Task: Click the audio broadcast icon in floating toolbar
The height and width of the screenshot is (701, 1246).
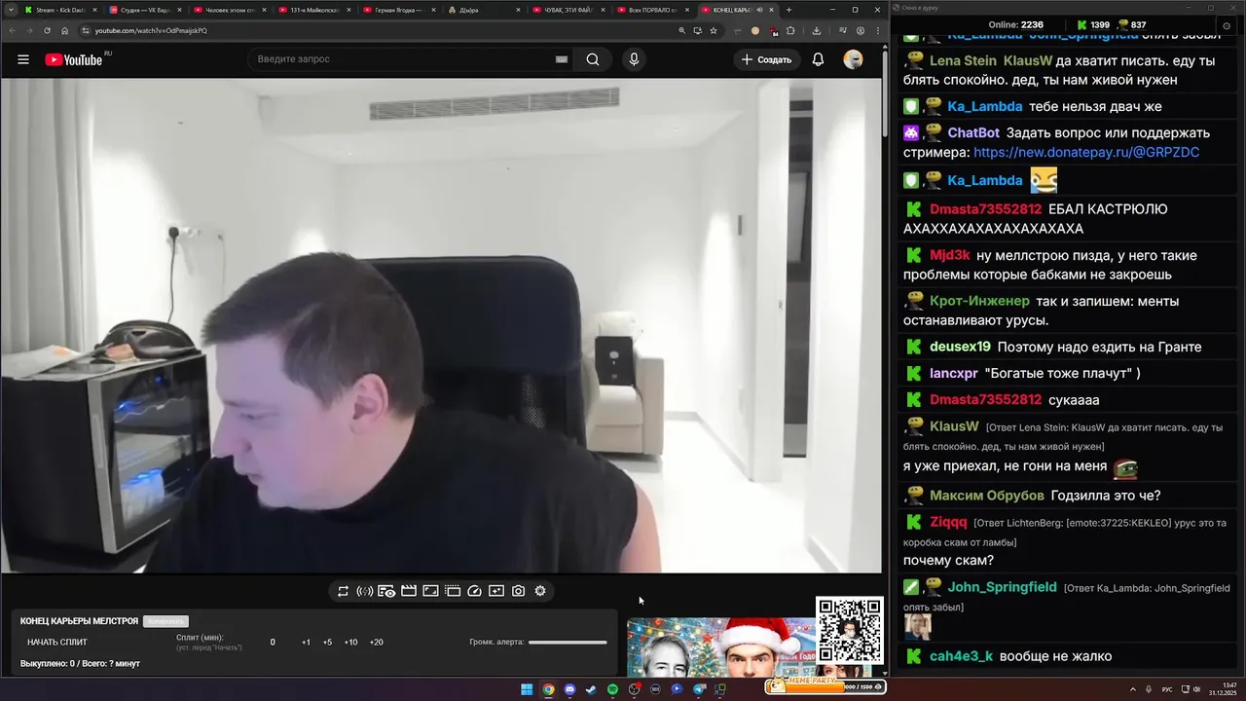Action: 364,591
